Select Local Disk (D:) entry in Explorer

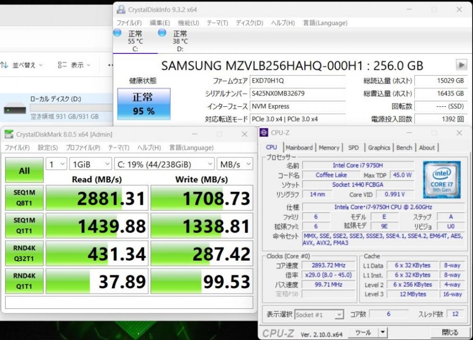[x=56, y=108]
